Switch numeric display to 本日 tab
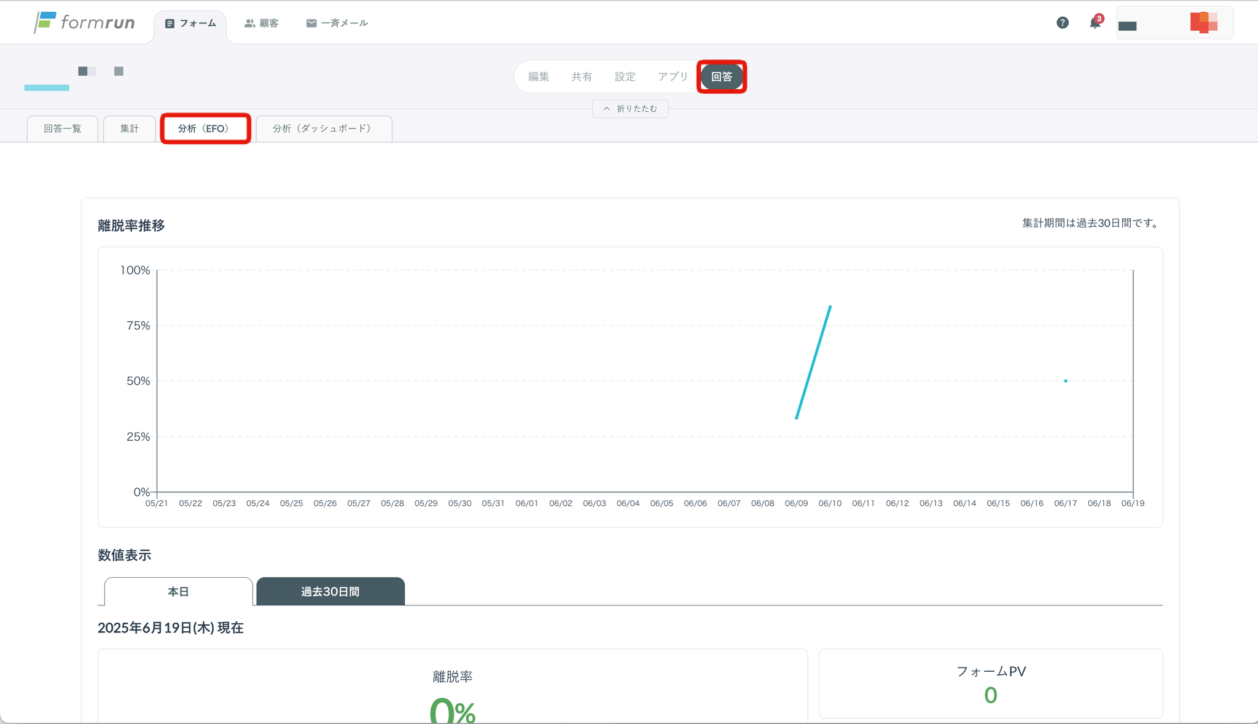The image size is (1258, 724). click(179, 591)
